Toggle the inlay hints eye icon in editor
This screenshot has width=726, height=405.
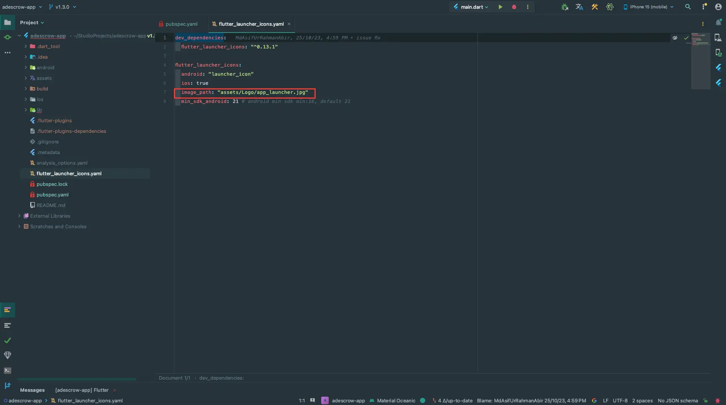pyautogui.click(x=675, y=37)
